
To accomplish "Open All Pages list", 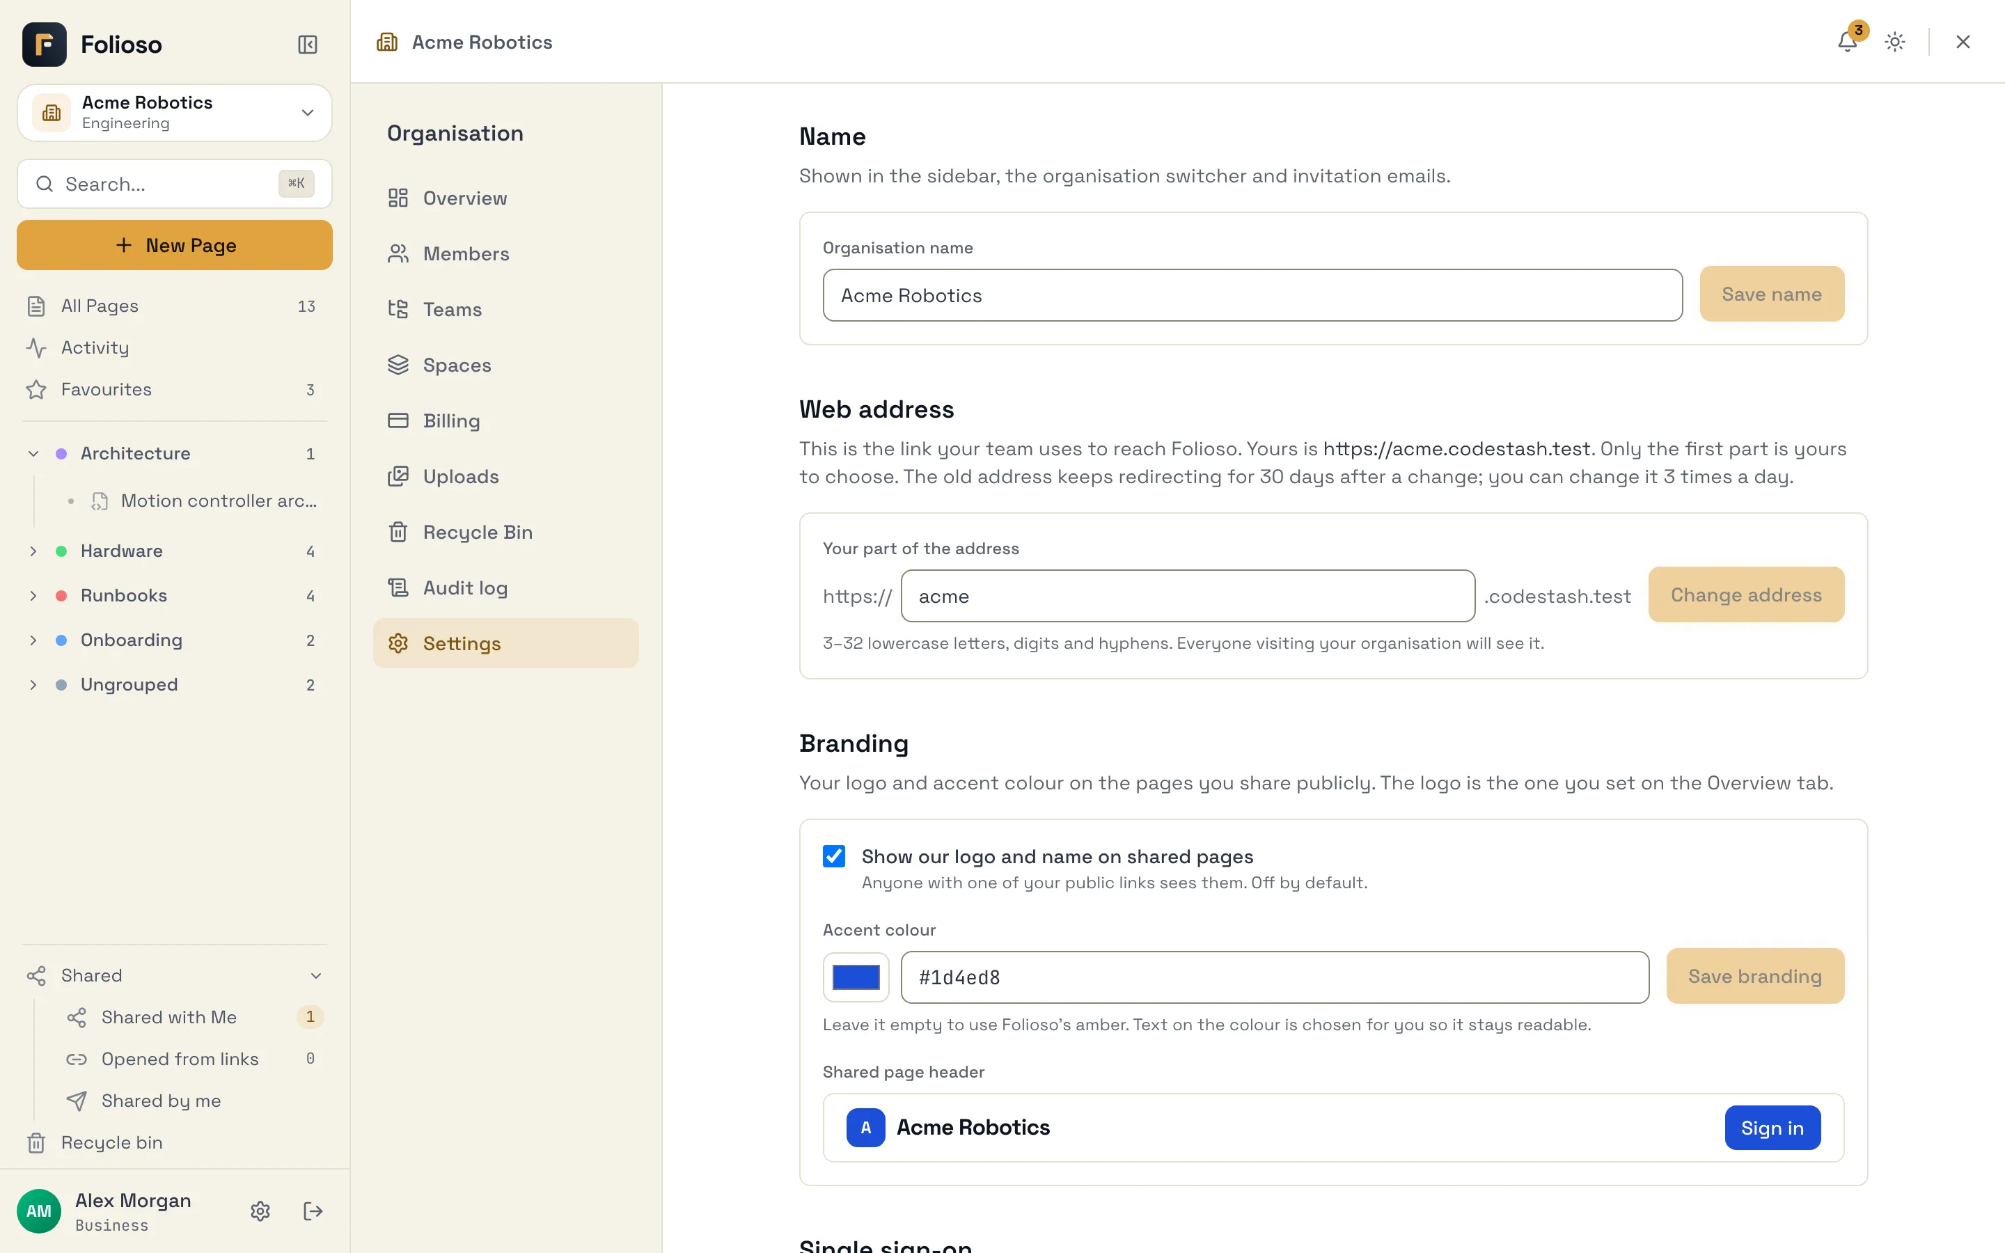I will (x=174, y=306).
